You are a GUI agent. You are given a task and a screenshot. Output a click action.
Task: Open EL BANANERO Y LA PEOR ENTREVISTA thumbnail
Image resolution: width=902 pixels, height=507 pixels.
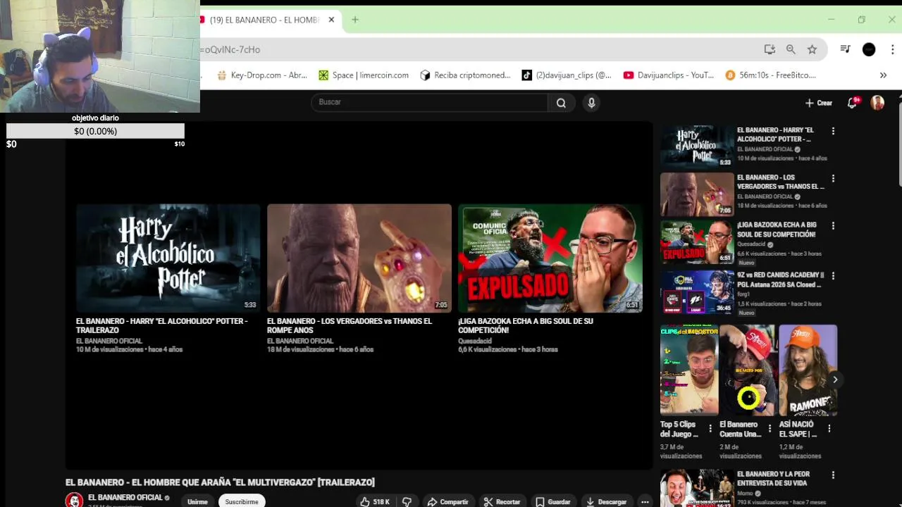click(x=697, y=488)
